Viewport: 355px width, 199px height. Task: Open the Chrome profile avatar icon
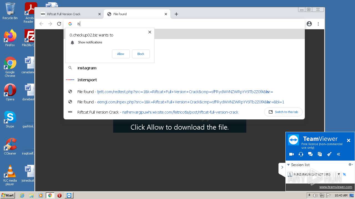tap(309, 24)
